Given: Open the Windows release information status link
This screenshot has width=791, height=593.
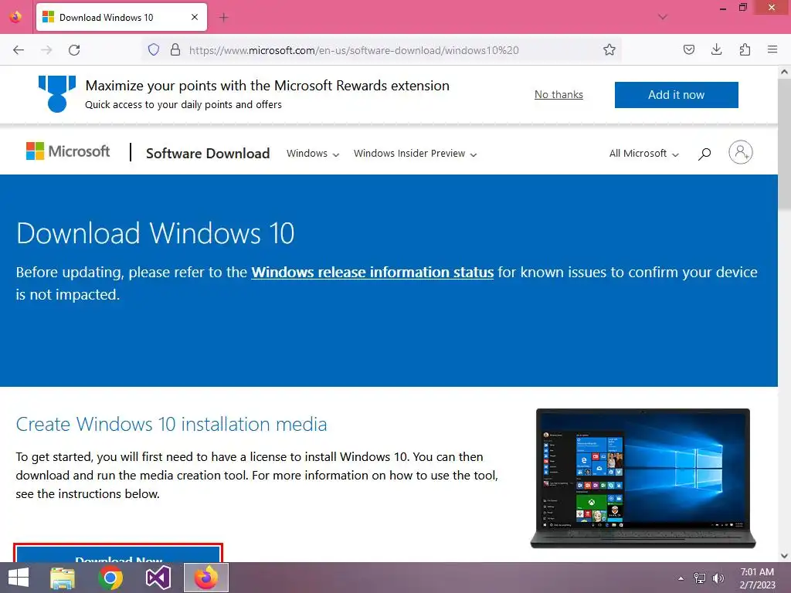Looking at the screenshot, I should (x=372, y=273).
